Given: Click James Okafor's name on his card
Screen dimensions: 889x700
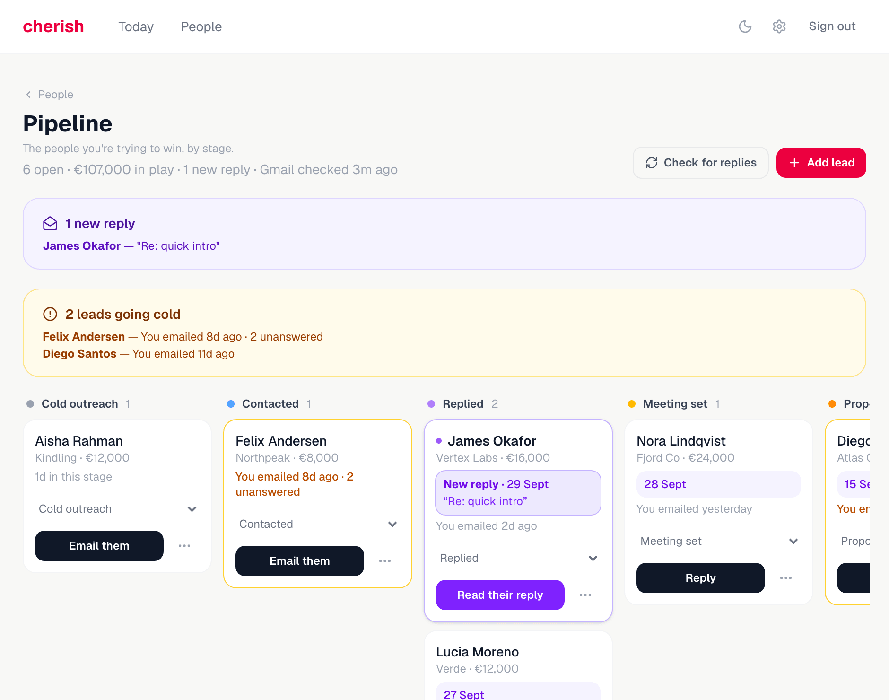Looking at the screenshot, I should click(x=492, y=441).
